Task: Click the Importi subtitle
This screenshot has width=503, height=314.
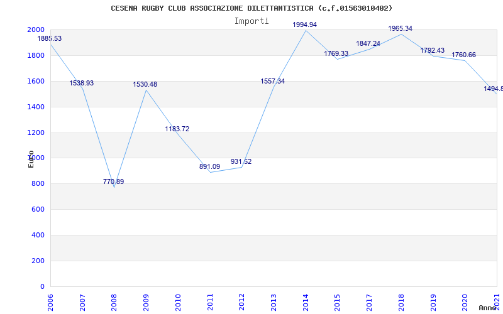Action: point(251,21)
